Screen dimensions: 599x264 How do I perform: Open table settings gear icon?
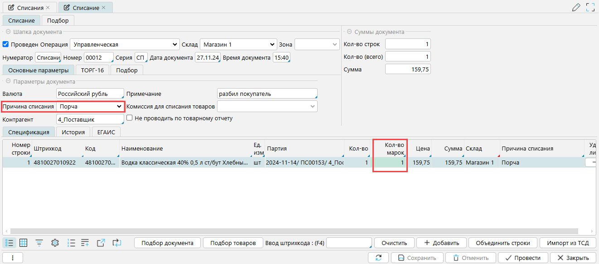[55, 243]
